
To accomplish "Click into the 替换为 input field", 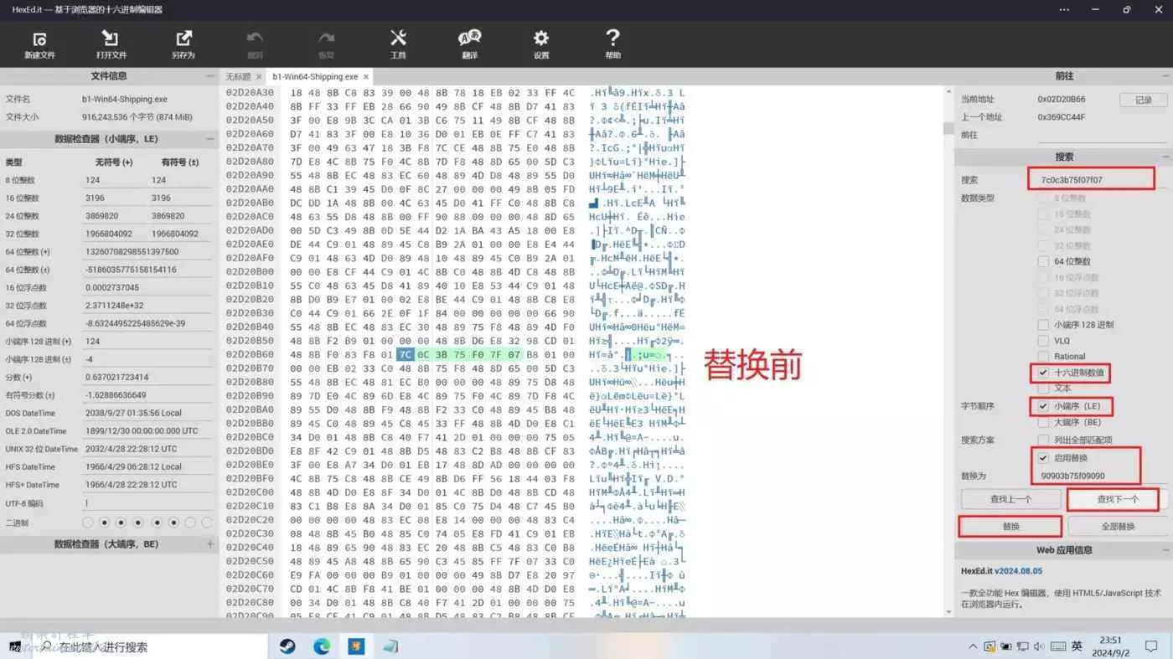I will click(x=1084, y=476).
